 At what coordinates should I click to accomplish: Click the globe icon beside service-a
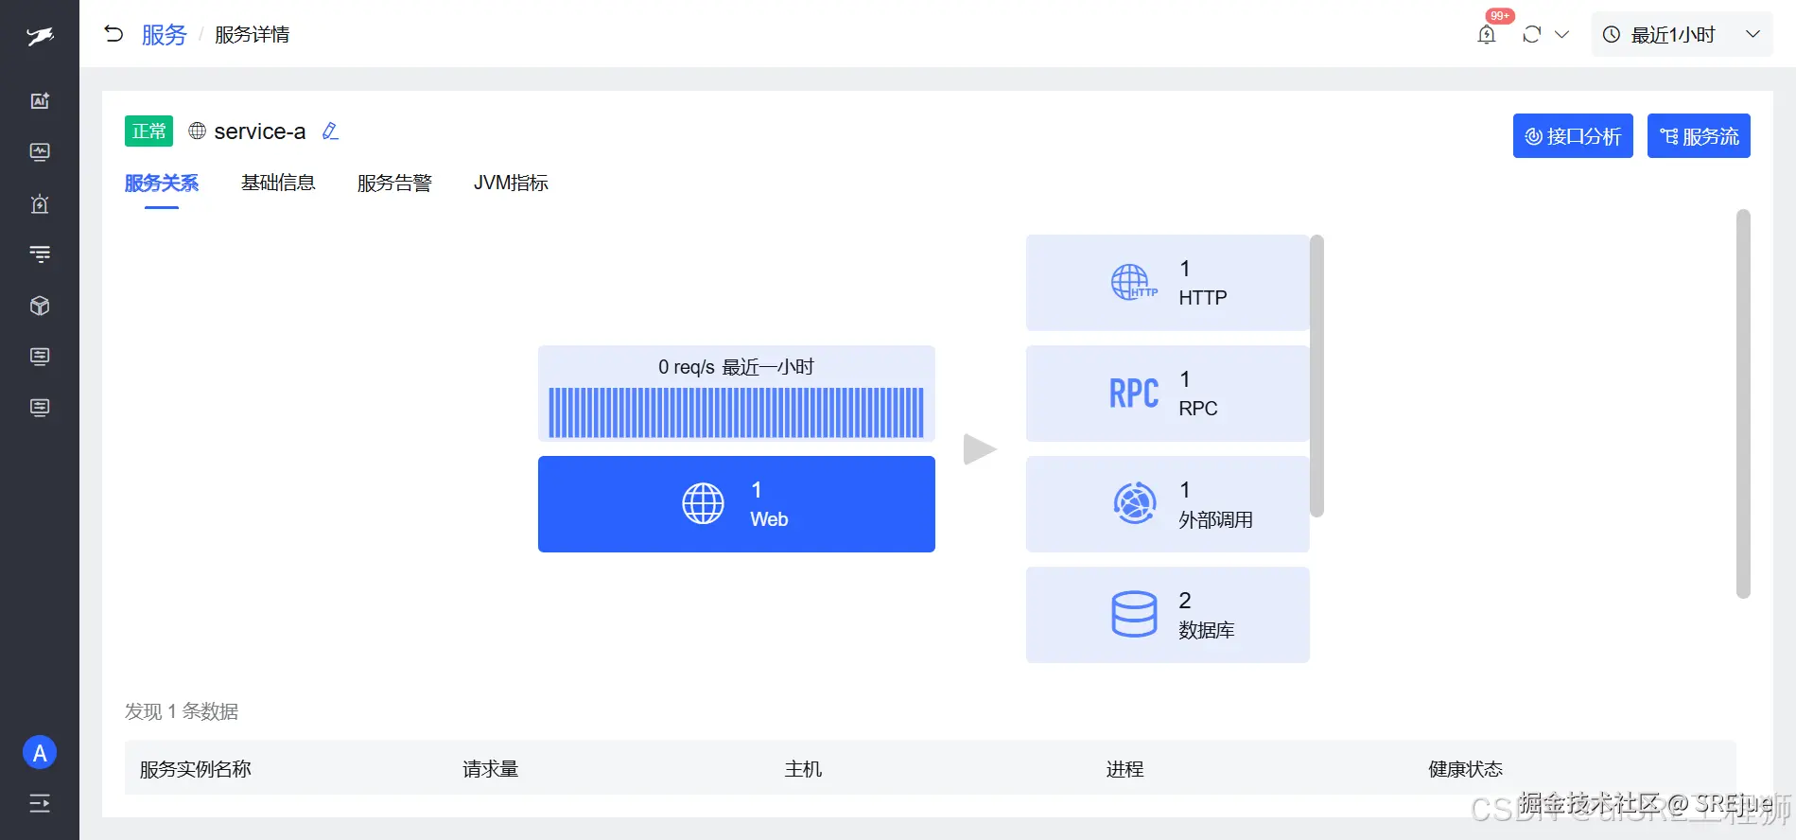197,131
